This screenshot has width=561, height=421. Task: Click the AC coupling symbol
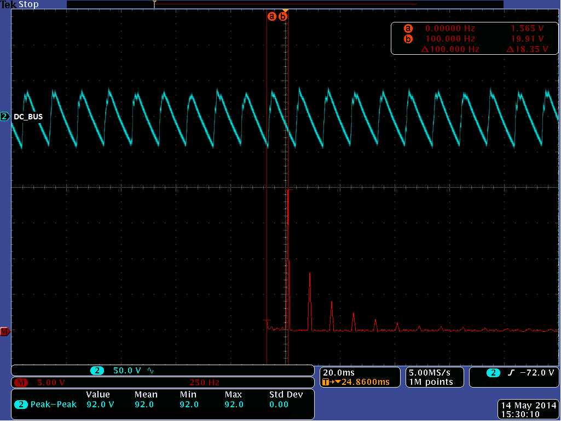tap(151, 371)
